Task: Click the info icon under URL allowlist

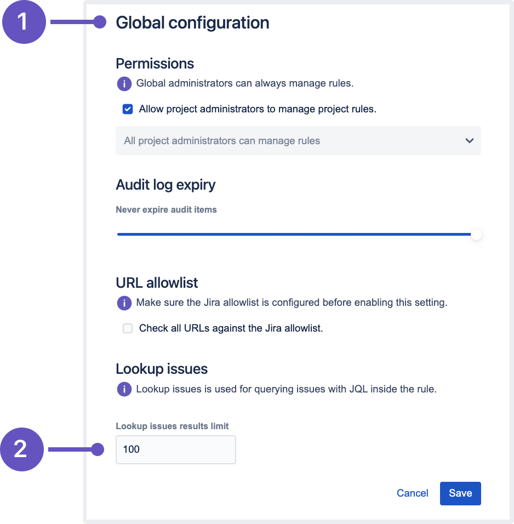Action: [124, 303]
